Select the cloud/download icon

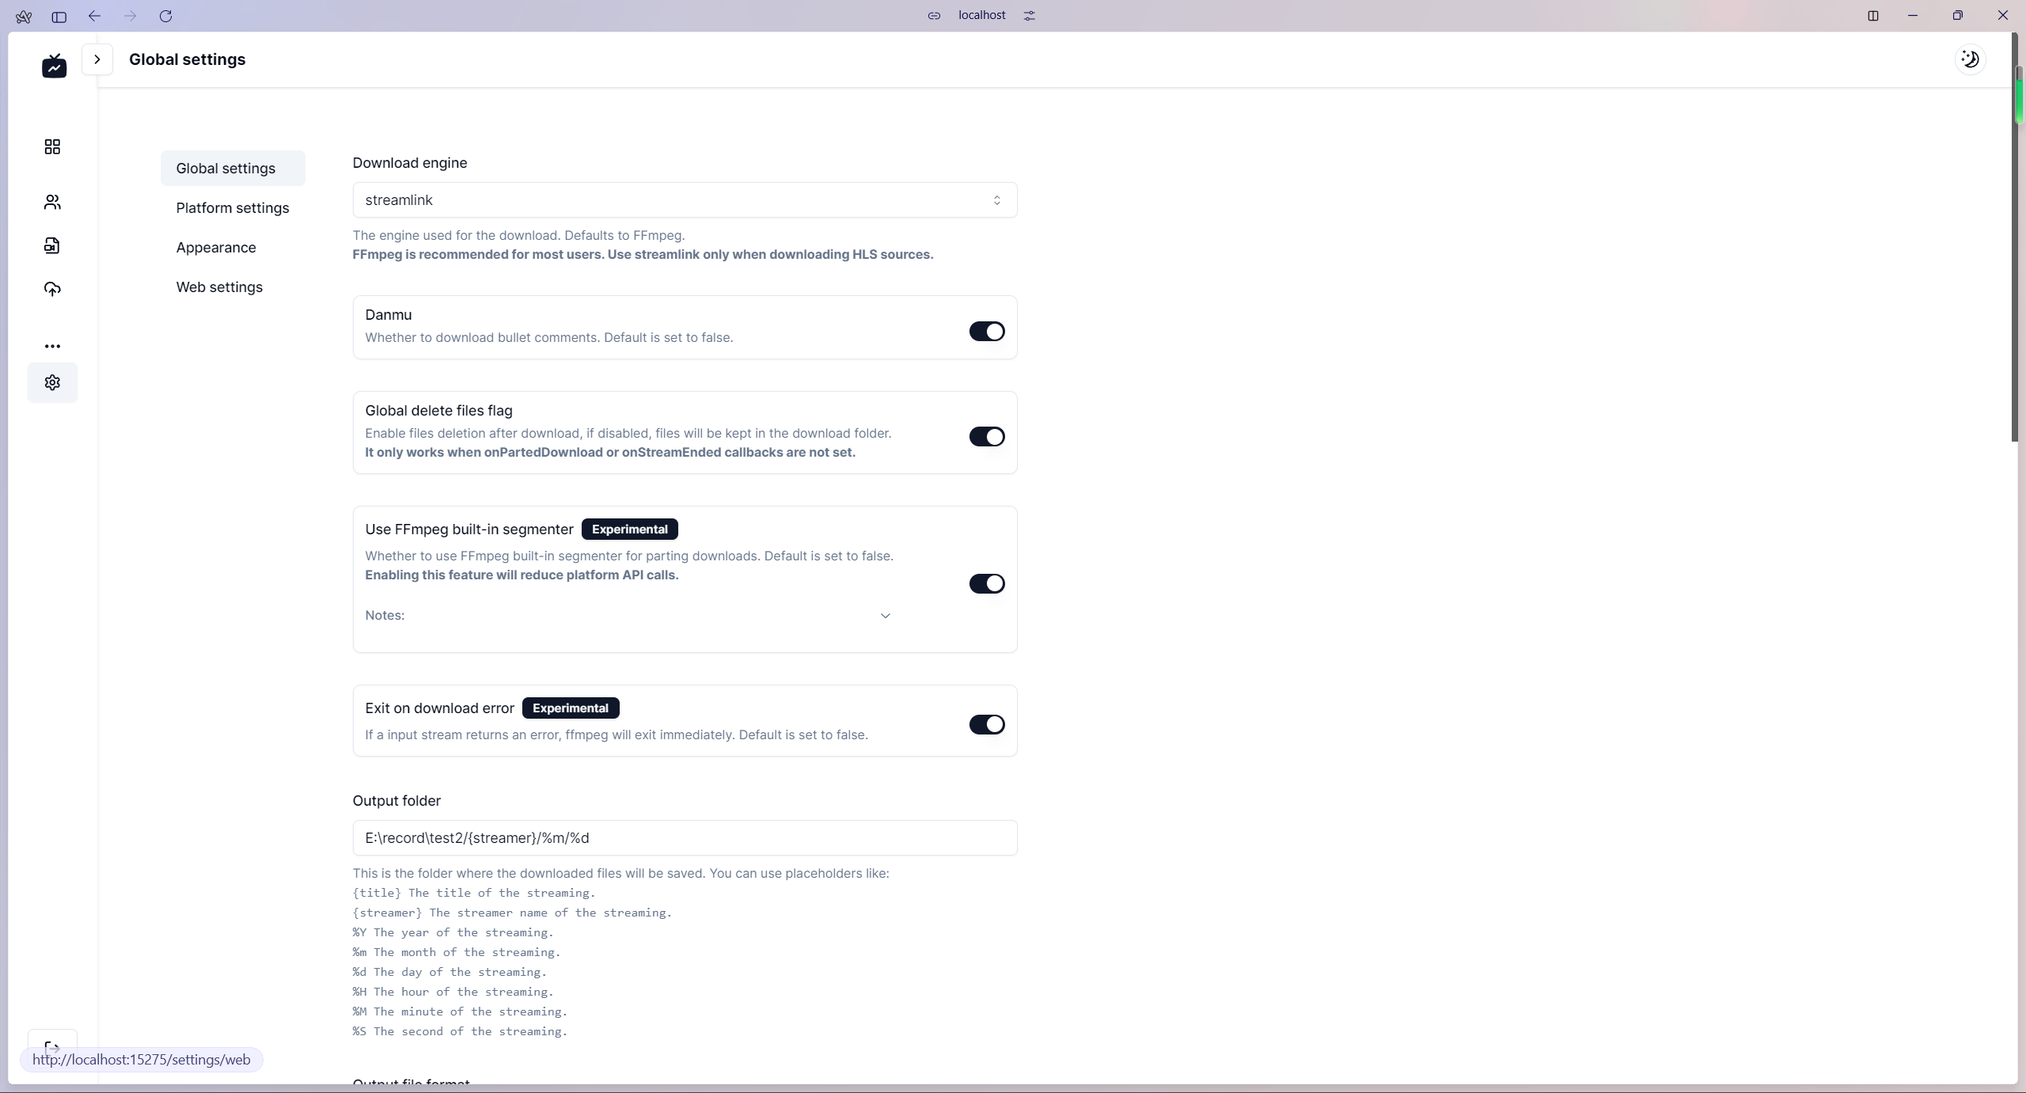click(x=52, y=288)
